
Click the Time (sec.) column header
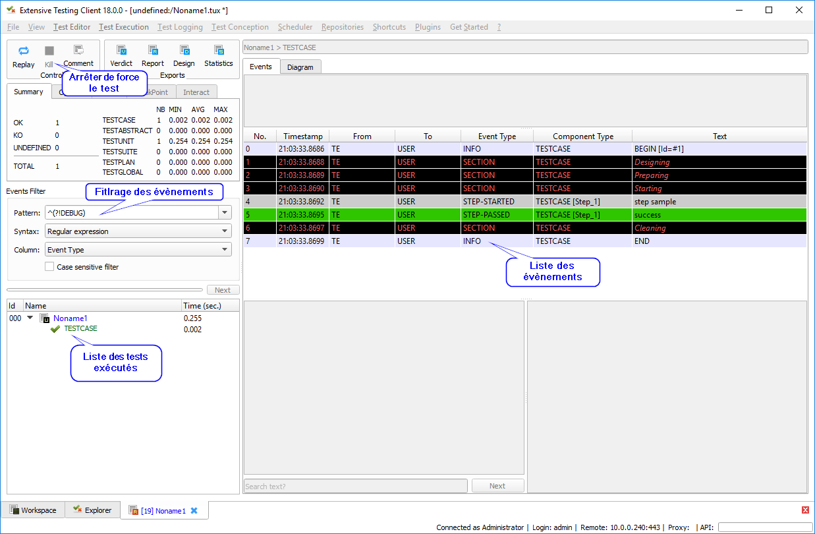[210, 306]
